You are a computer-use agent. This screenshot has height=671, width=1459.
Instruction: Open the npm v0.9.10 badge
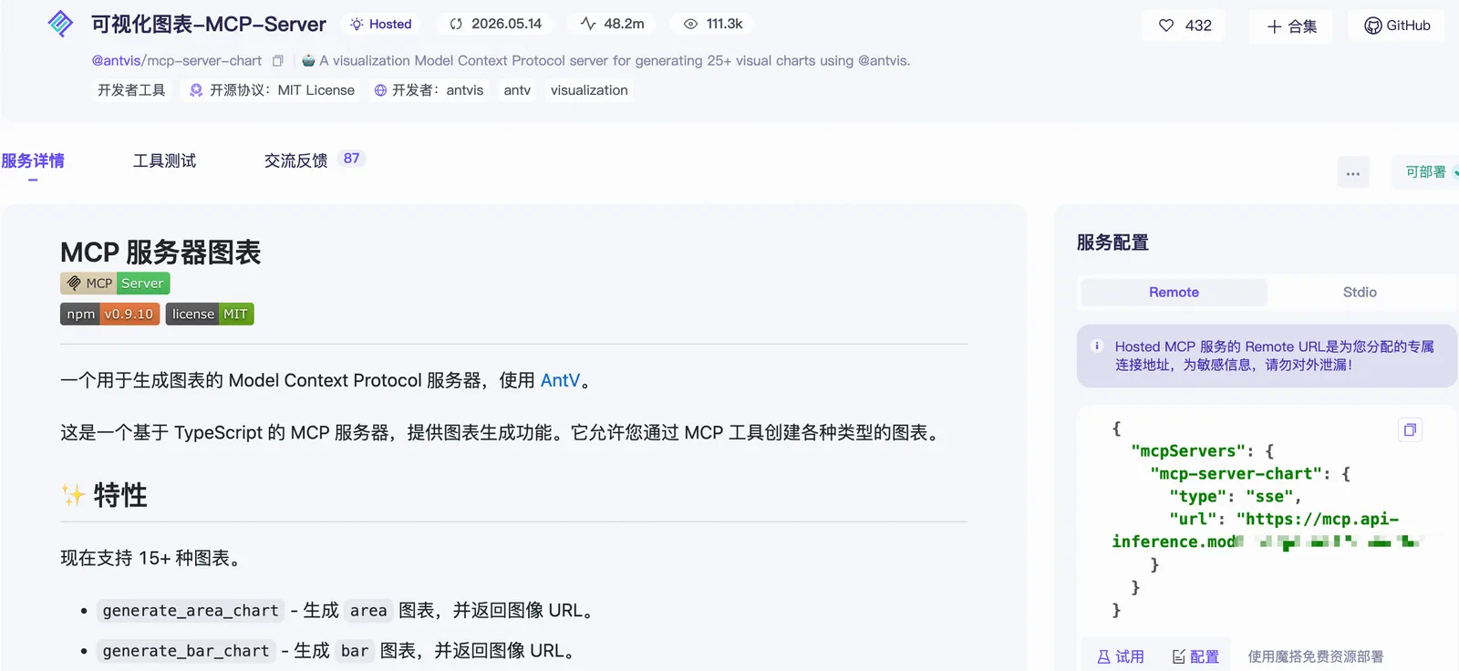(110, 314)
